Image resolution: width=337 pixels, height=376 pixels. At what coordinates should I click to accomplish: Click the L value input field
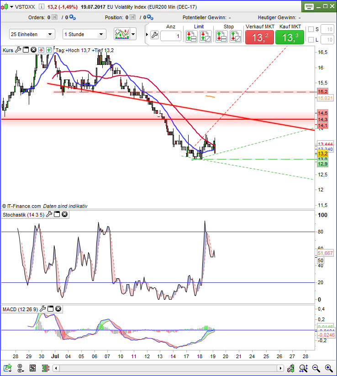point(327,40)
